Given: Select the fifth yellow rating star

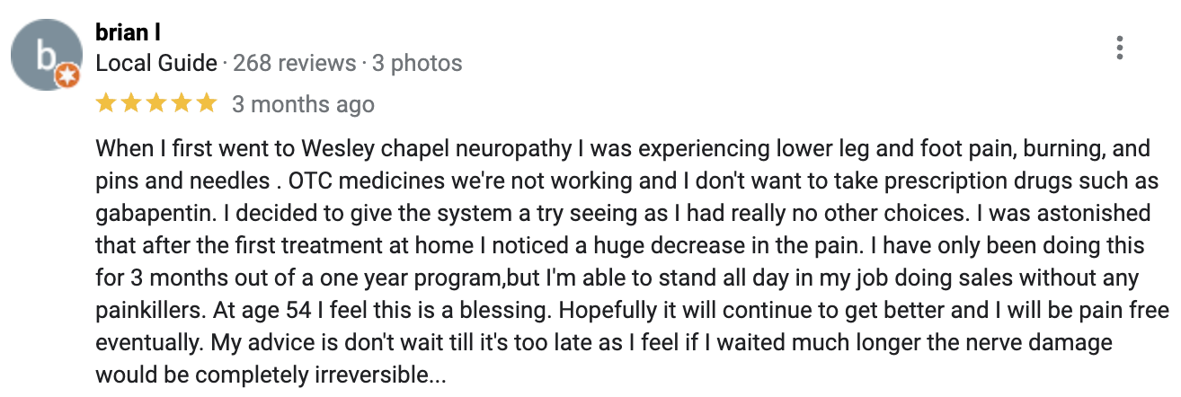Looking at the screenshot, I should pos(207,103).
